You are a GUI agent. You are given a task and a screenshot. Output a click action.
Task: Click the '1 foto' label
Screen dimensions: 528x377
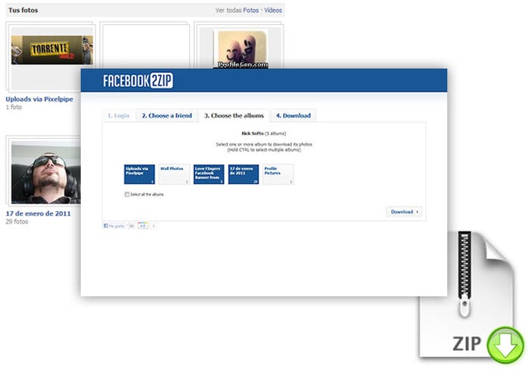point(14,107)
